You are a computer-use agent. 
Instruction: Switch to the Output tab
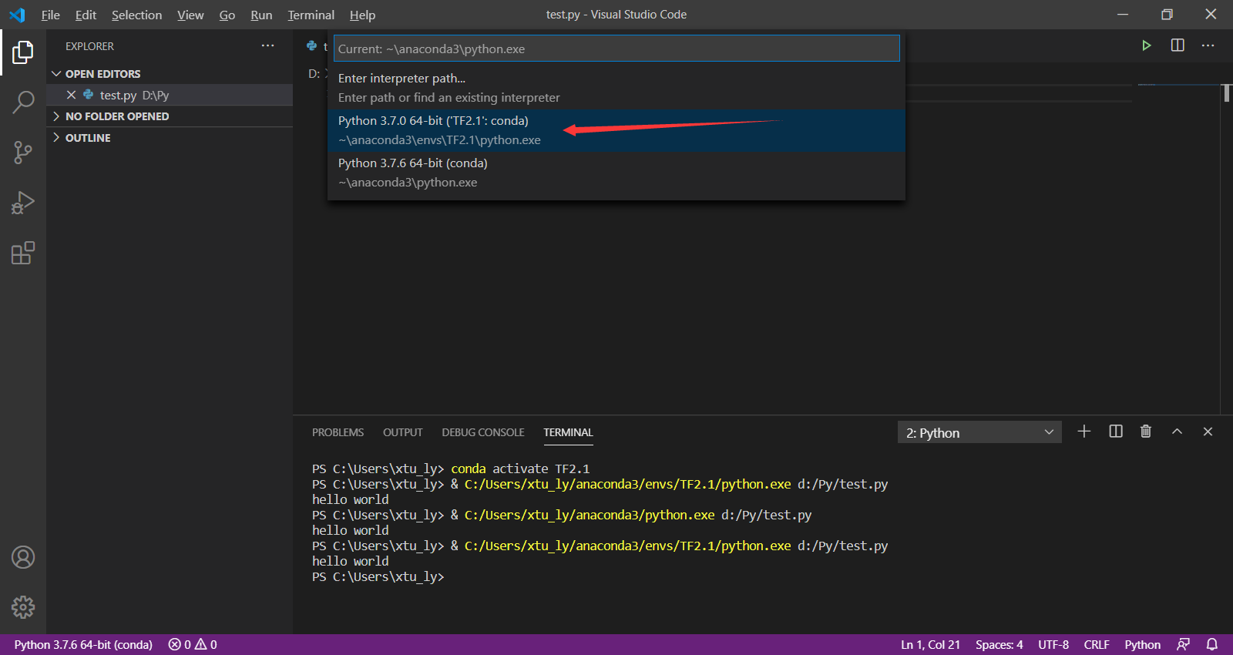pyautogui.click(x=402, y=432)
